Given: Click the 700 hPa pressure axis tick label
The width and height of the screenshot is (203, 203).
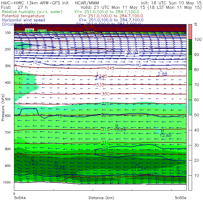Looking at the screenshot, I should point(8,132).
